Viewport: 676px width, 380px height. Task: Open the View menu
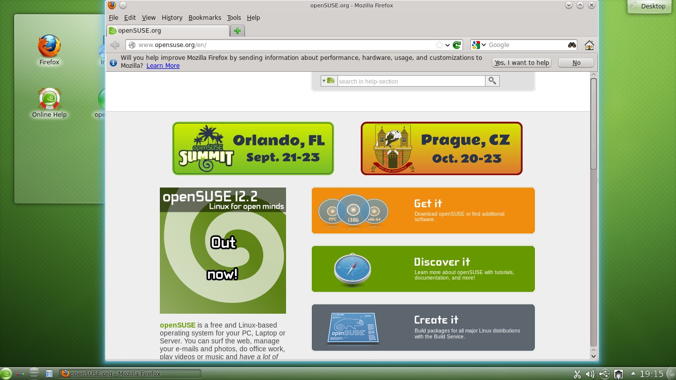coord(148,17)
